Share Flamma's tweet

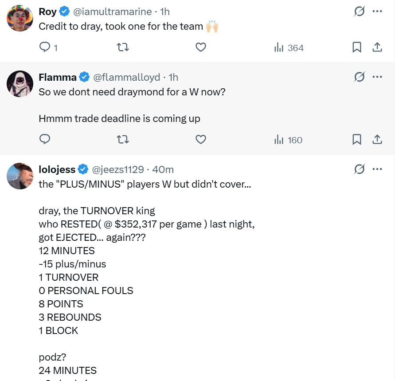377,140
